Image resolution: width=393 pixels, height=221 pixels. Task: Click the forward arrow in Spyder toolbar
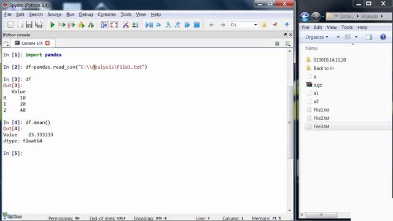[222, 25]
